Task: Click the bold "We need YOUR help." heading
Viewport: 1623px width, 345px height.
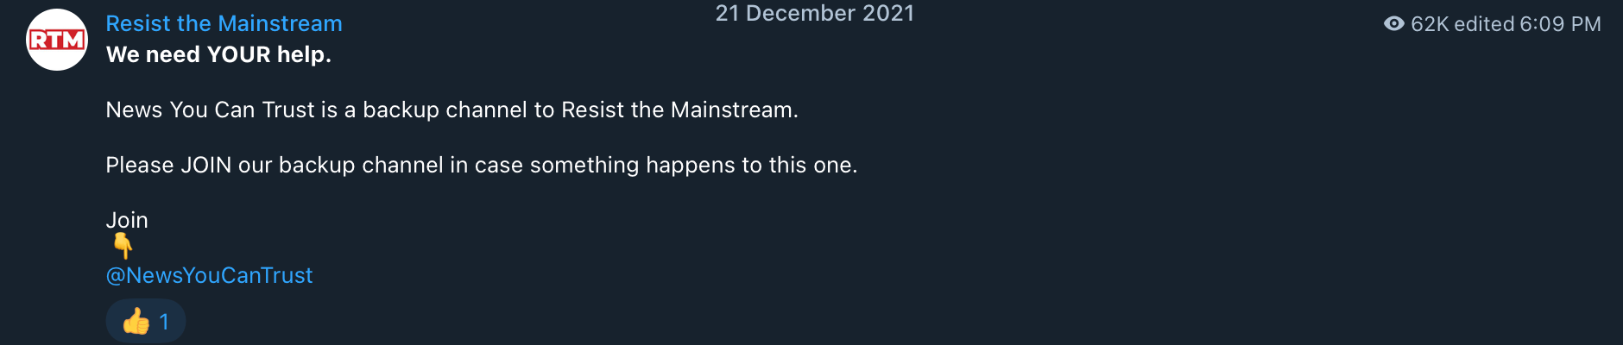Action: [x=218, y=54]
